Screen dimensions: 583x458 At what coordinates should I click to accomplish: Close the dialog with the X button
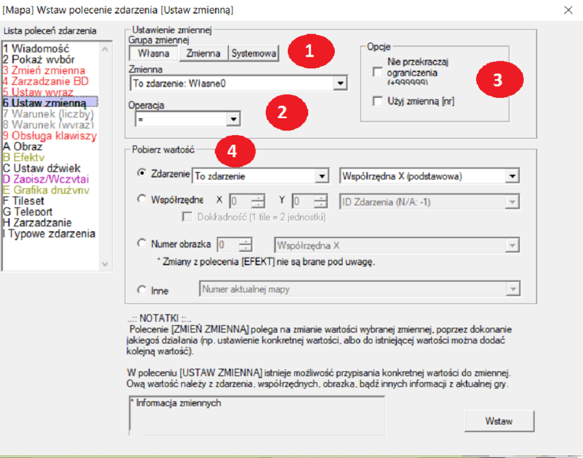(568, 10)
